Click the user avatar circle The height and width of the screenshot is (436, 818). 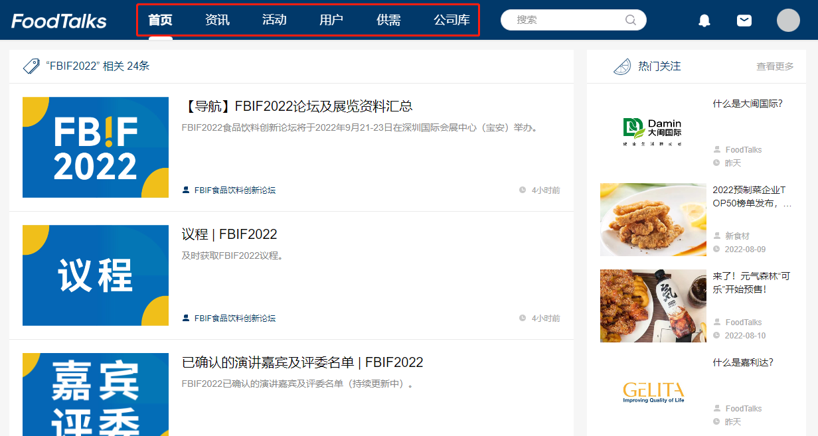pos(788,21)
